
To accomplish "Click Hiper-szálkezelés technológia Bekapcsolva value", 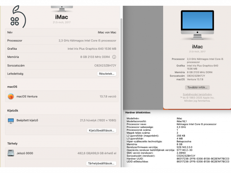I will click(x=184, y=141).
